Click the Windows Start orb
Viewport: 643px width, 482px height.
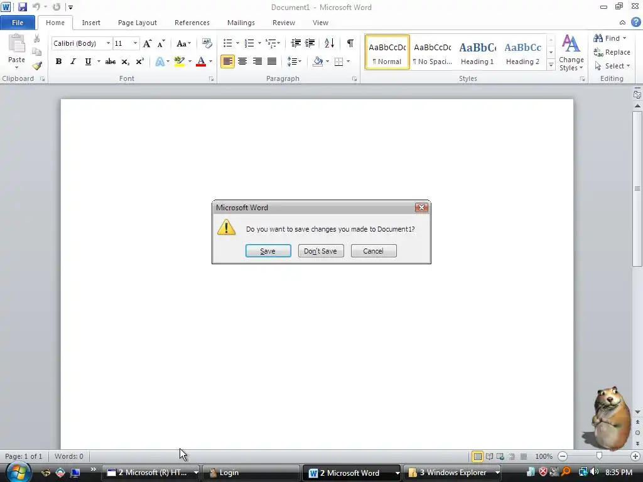[18, 472]
